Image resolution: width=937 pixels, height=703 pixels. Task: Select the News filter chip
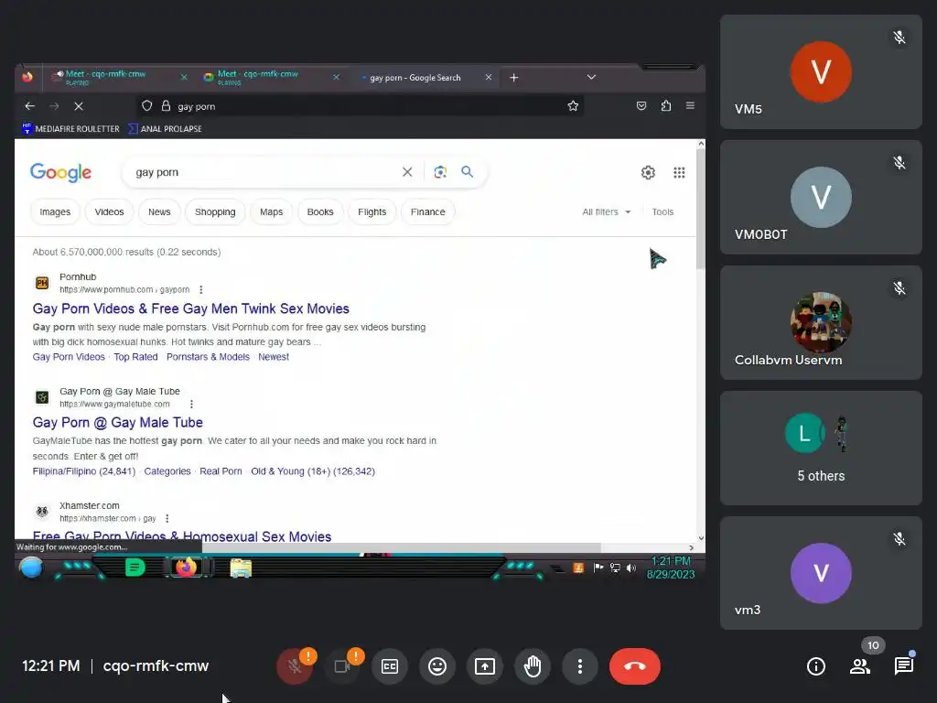coord(159,212)
